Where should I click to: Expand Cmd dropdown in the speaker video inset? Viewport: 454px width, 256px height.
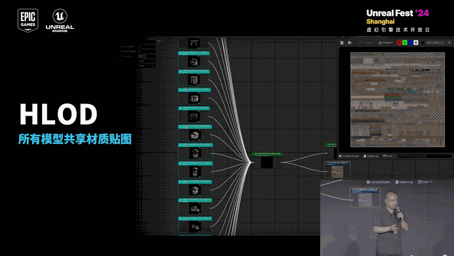click(x=425, y=182)
